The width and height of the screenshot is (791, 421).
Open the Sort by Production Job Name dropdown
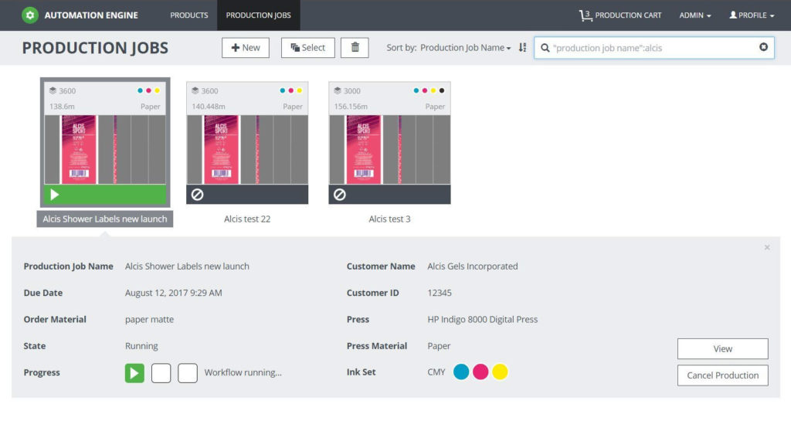(465, 47)
